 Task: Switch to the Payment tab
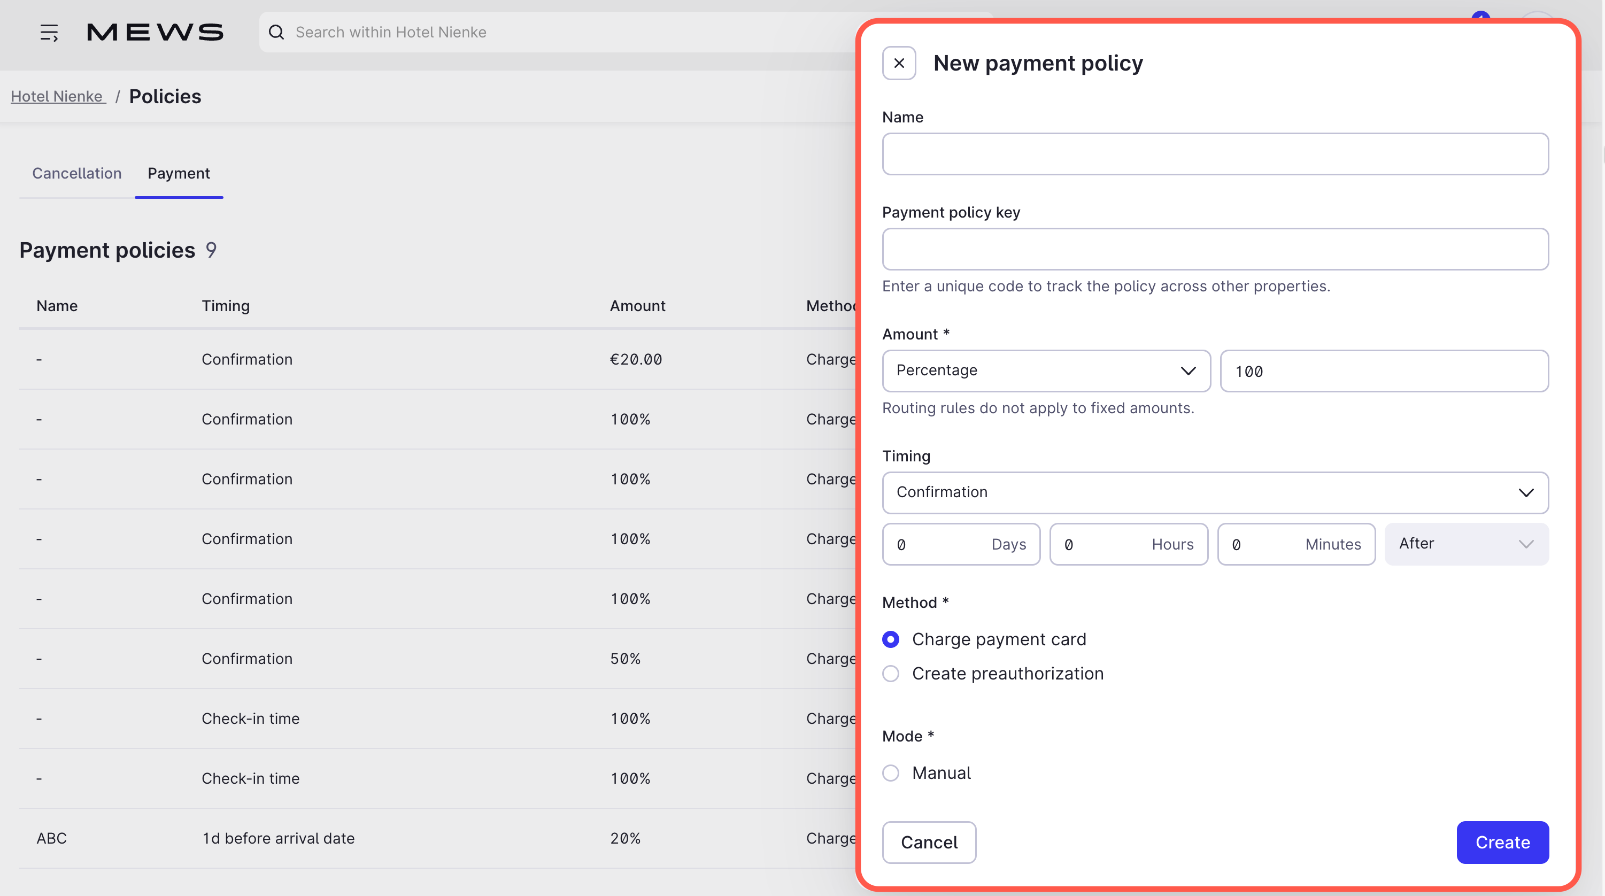pos(179,173)
